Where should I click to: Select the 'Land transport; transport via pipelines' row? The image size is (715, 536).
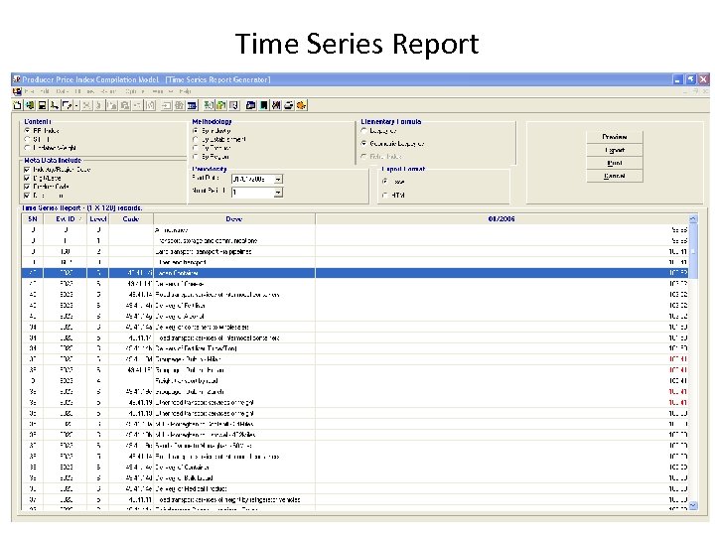[x=355, y=251]
